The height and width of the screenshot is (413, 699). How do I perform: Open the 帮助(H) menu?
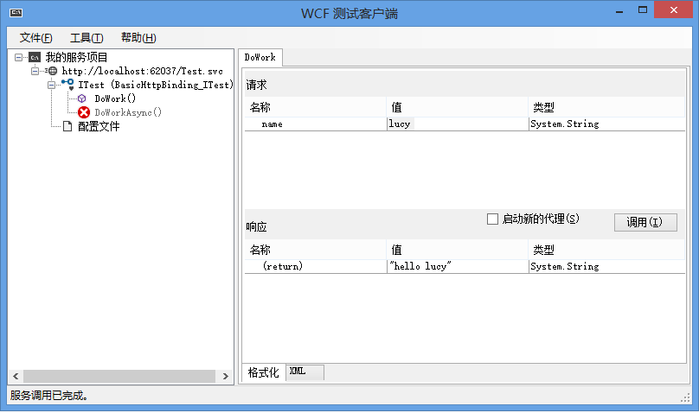(x=138, y=38)
